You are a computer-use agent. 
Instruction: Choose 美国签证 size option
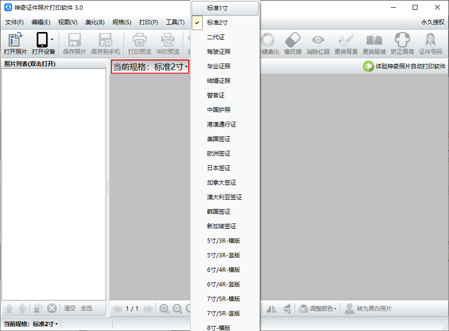(x=225, y=139)
